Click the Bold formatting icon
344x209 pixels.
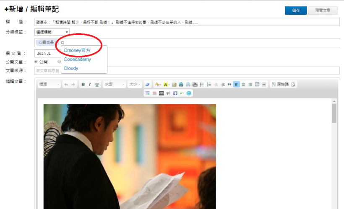[83, 85]
